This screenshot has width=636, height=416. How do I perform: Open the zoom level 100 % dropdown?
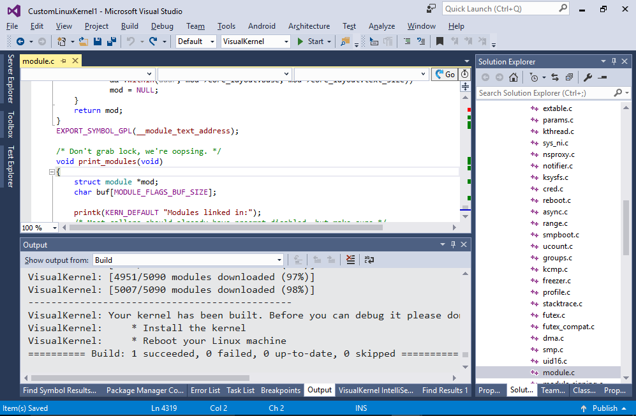(54, 228)
